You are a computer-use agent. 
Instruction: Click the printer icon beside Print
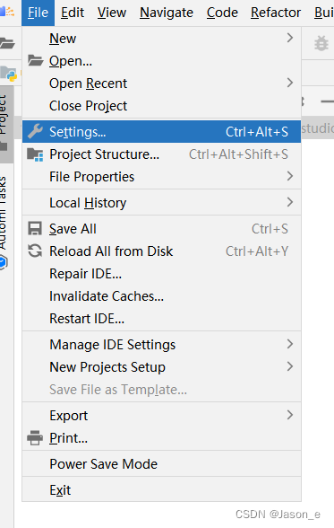pyautogui.click(x=35, y=438)
